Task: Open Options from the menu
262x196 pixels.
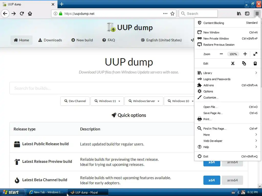Action: pyautogui.click(x=227, y=91)
